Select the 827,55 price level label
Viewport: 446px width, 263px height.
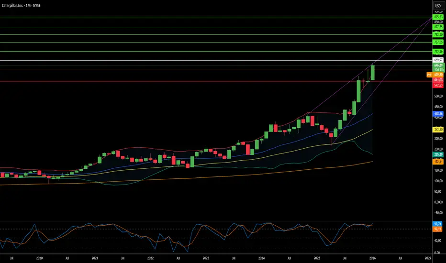pos(438,27)
